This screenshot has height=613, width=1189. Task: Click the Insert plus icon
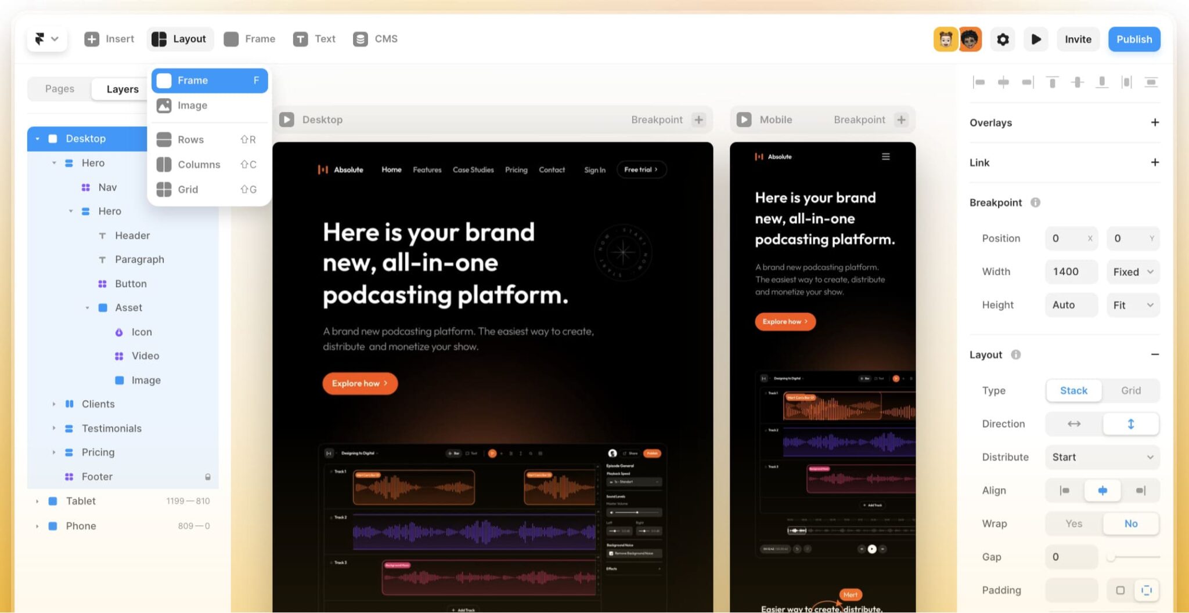(92, 39)
